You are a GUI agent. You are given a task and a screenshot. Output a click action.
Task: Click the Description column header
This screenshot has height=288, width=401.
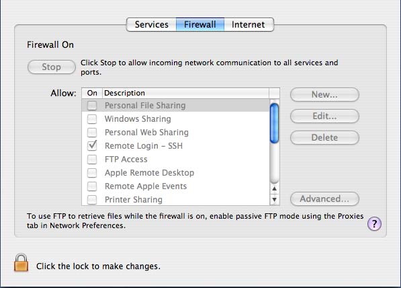(185, 93)
